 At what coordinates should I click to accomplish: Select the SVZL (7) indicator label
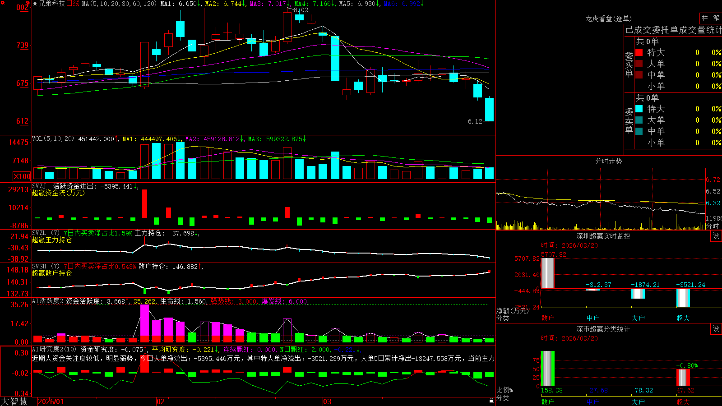click(46, 233)
